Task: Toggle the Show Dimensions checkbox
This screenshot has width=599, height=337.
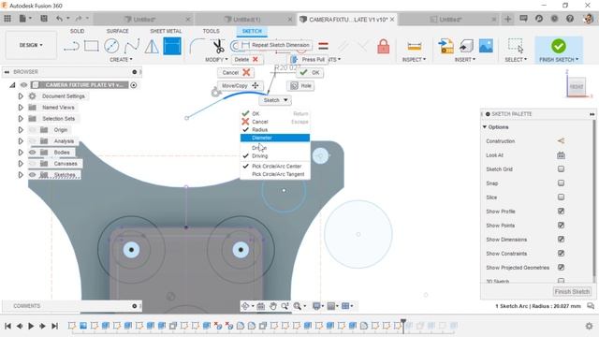Action: point(561,240)
